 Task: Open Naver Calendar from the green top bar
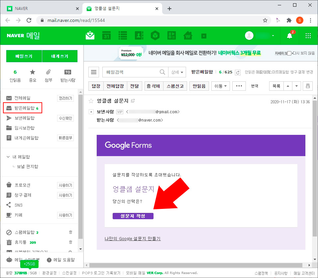pos(106,36)
